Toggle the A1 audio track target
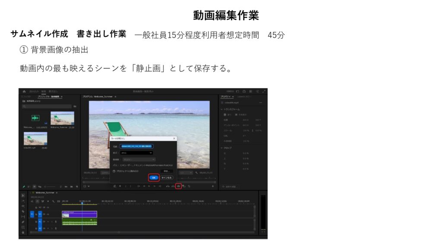Screen dimensions: 442x248 [40, 222]
